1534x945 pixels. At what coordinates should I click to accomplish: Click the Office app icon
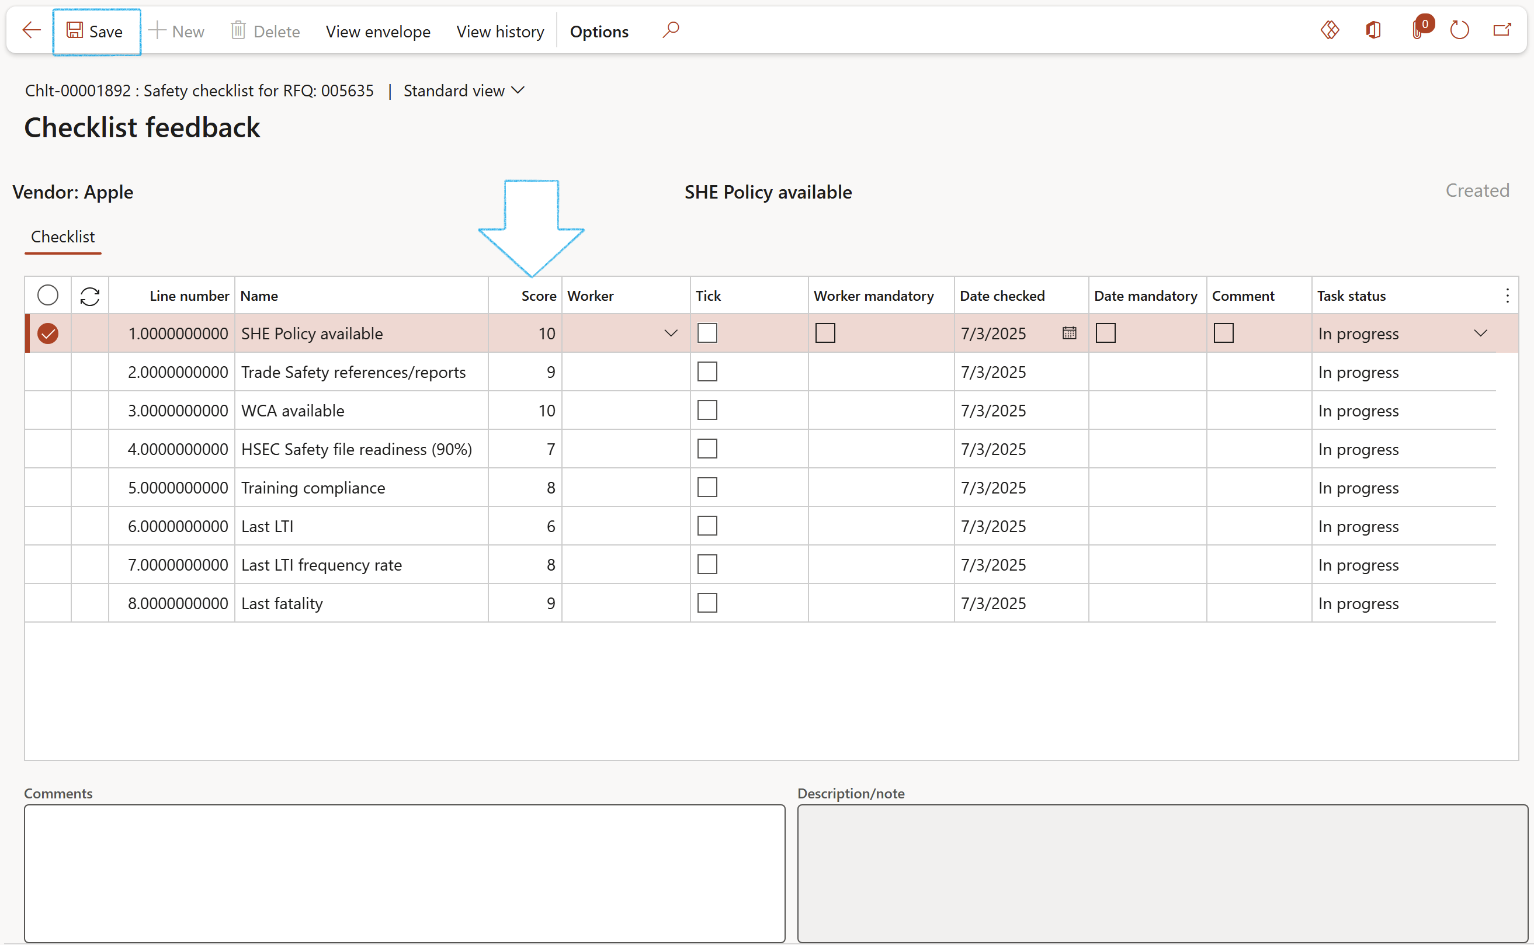(x=1373, y=30)
